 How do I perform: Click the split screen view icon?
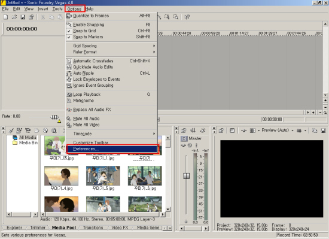pos(252,131)
